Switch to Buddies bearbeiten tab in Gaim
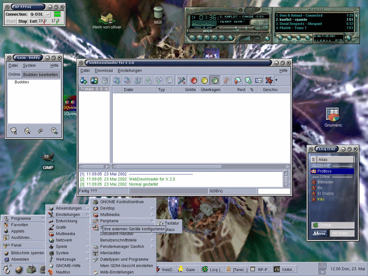Viewport: 368px width, 276px height. [40, 74]
